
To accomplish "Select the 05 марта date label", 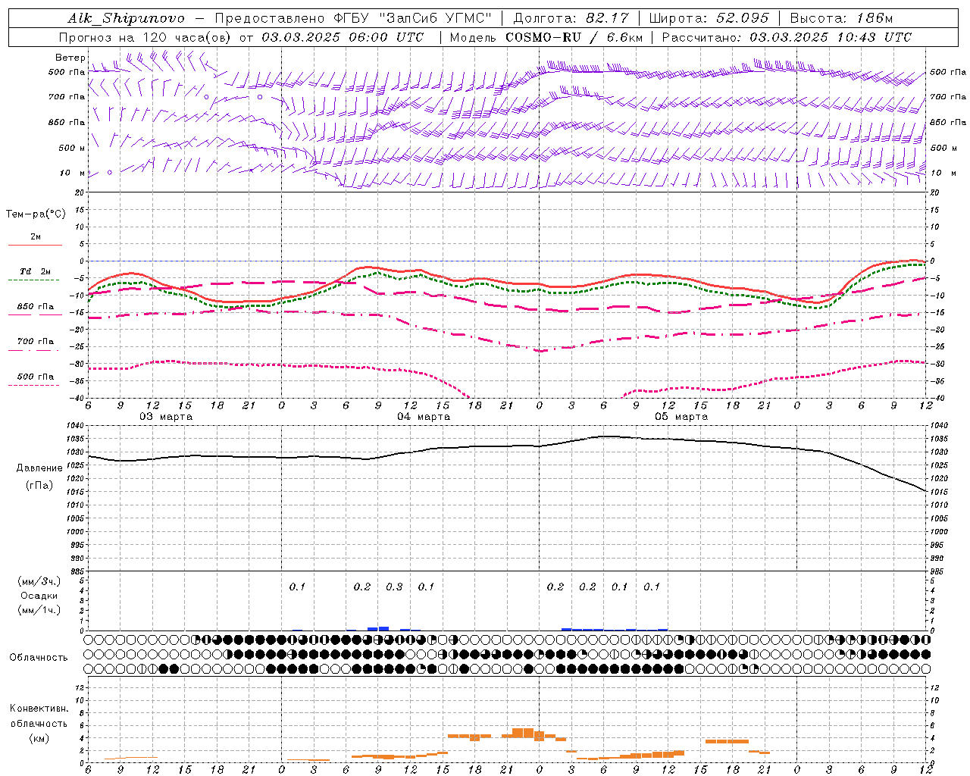I will coord(681,417).
